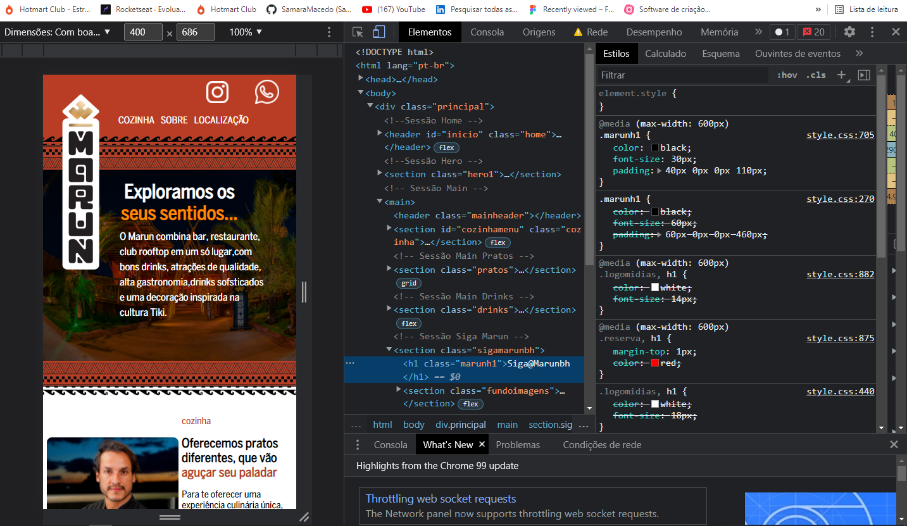
Task: Toggle the flex badge on section drinks
Action: coord(408,323)
